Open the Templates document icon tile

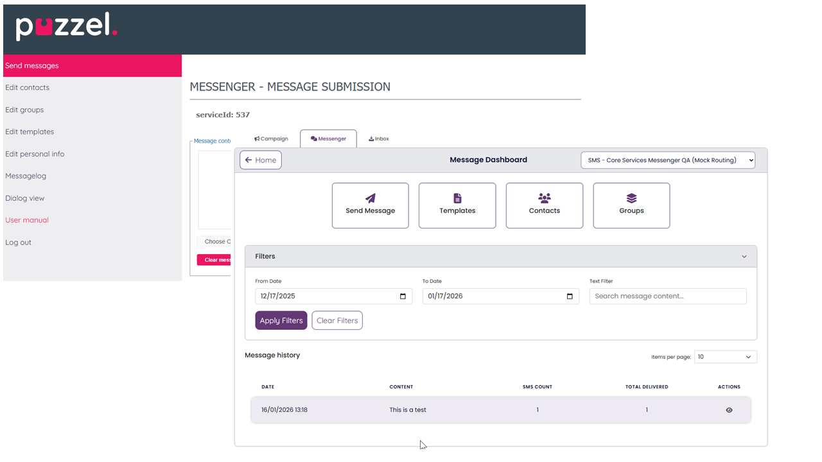click(x=457, y=199)
